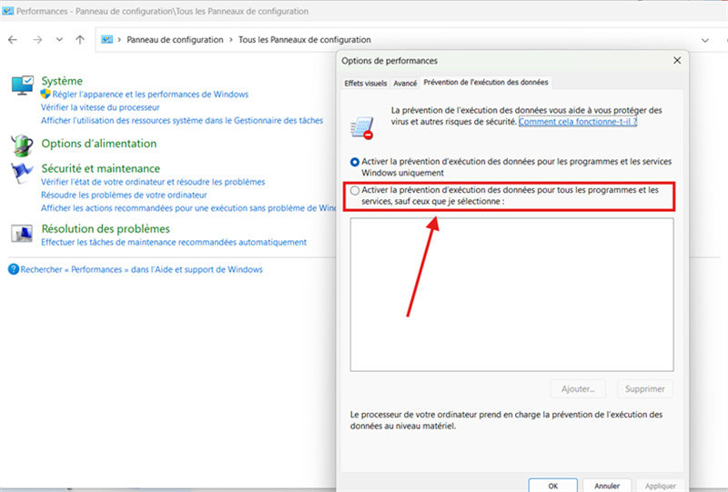The width and height of the screenshot is (728, 492).
Task: Expand chevron before Panneau de configuration
Action: [119, 40]
